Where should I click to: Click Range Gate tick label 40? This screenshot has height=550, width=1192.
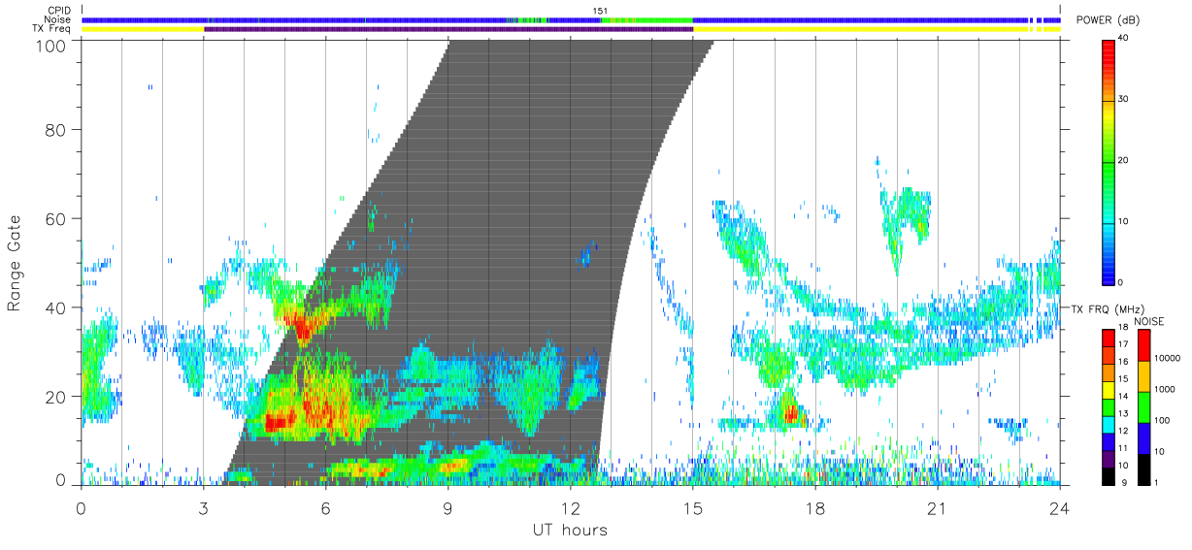point(57,307)
